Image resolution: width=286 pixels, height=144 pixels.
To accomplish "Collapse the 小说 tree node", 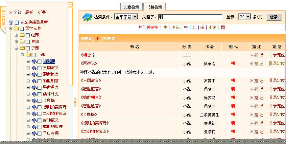I will coord(22,55).
